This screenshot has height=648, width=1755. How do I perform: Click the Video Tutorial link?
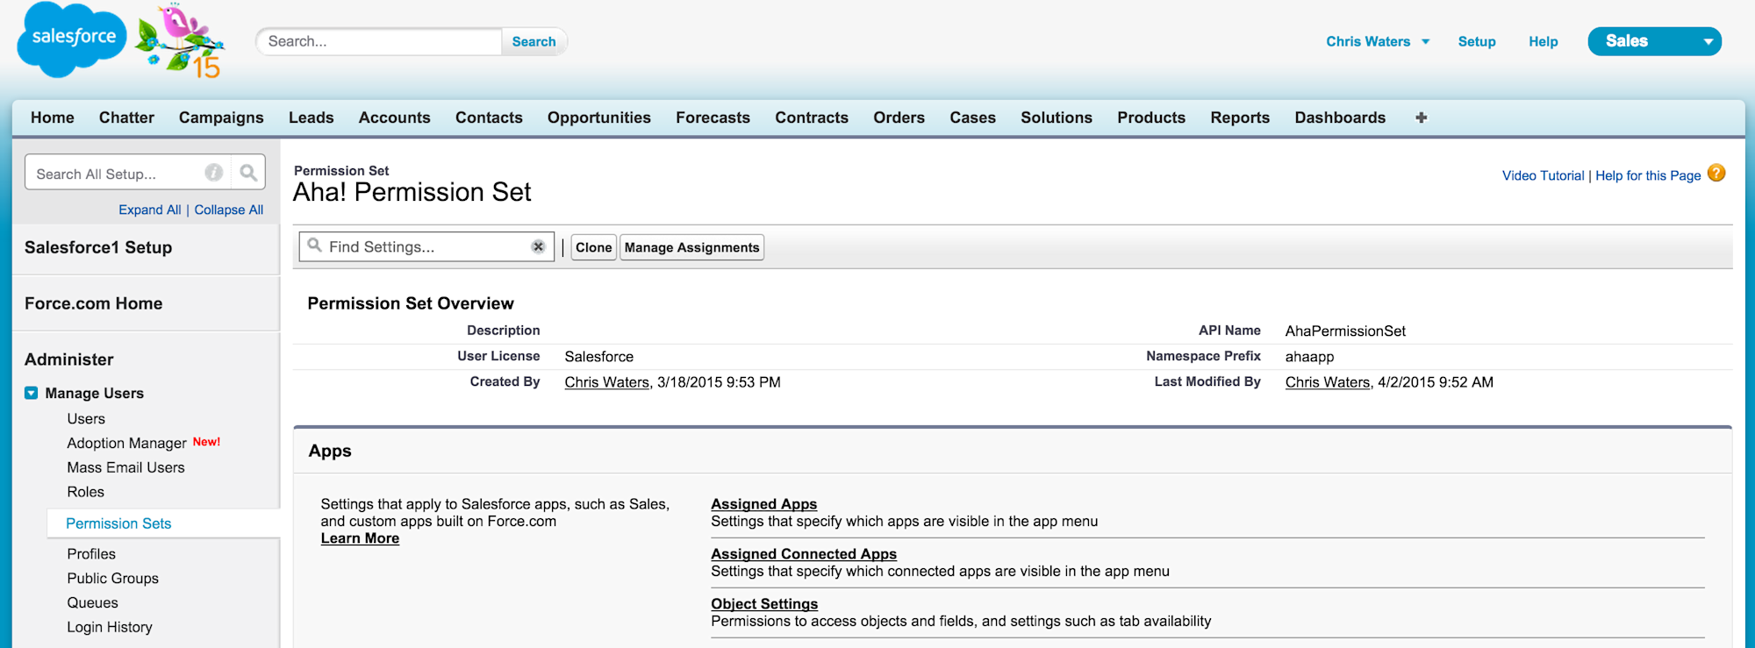pos(1543,175)
